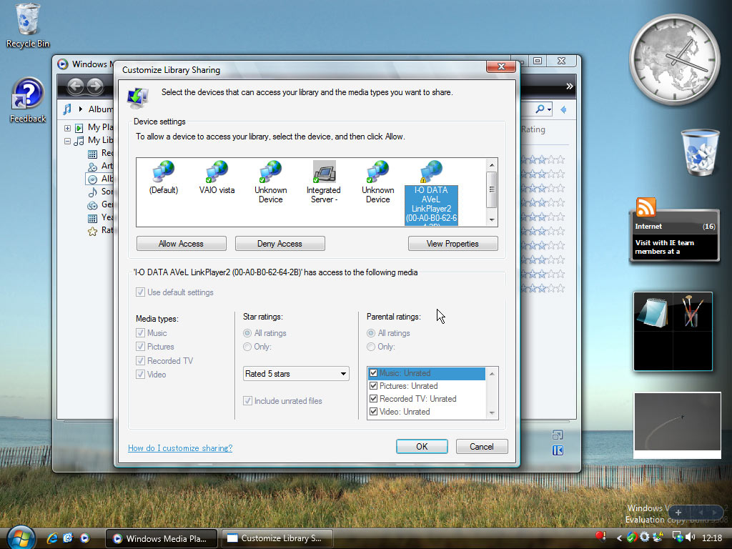Click the paint brushes icon in the launcher gadget
The image size is (732, 549).
coord(692,312)
